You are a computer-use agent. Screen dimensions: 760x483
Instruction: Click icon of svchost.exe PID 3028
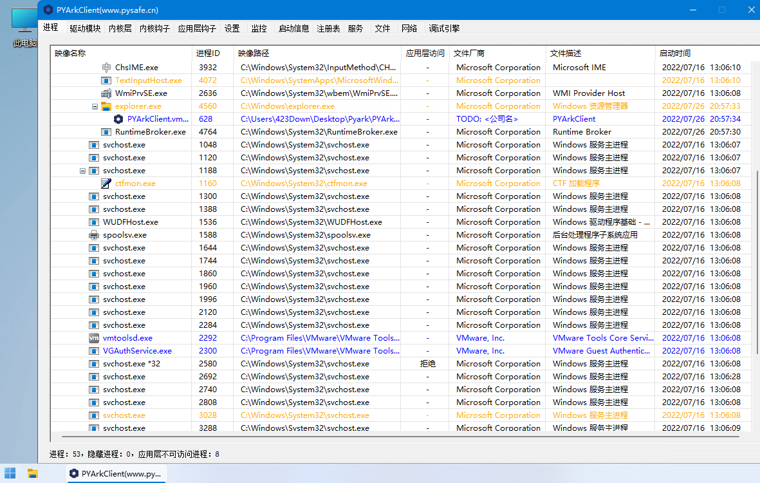coord(94,415)
